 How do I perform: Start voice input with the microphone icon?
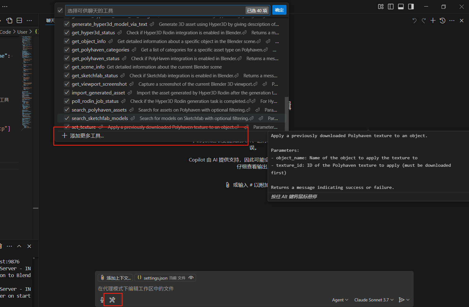[x=102, y=300]
